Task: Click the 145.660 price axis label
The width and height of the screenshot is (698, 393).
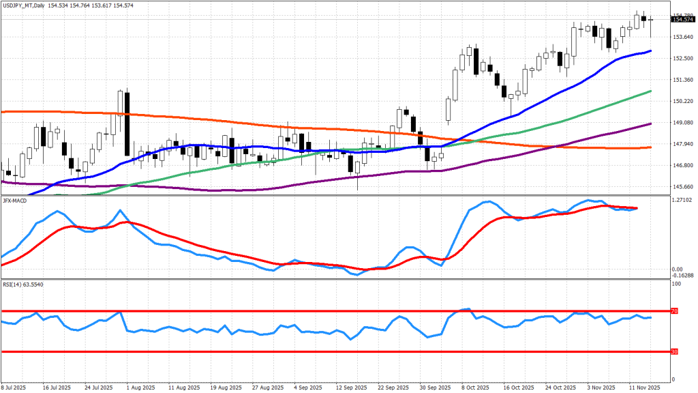Action: point(682,187)
